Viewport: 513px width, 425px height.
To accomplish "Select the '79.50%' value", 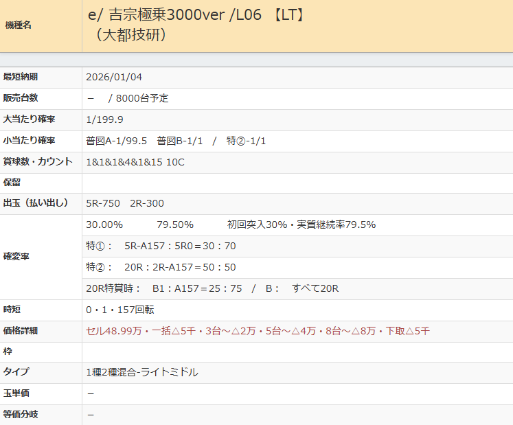I will tap(175, 225).
